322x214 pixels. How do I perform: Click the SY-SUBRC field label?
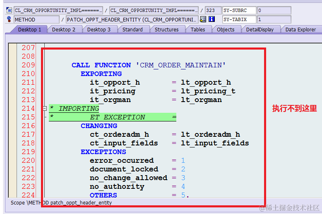click(240, 10)
